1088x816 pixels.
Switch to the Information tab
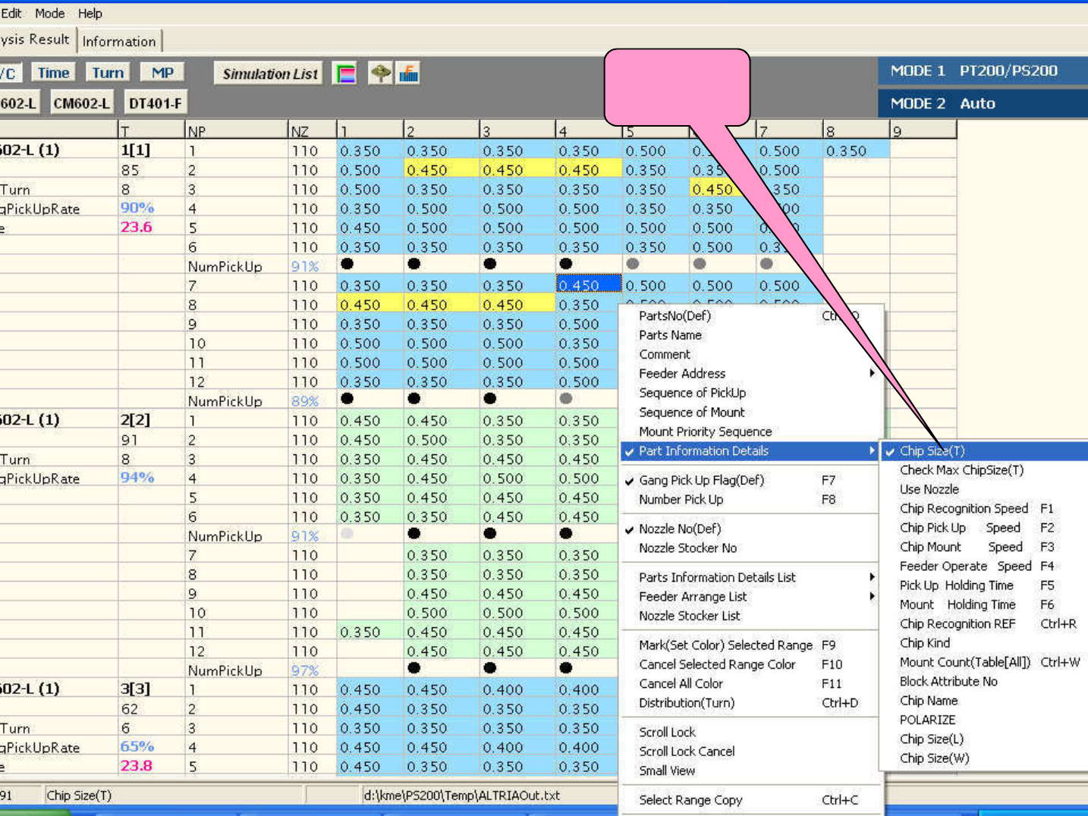[119, 42]
